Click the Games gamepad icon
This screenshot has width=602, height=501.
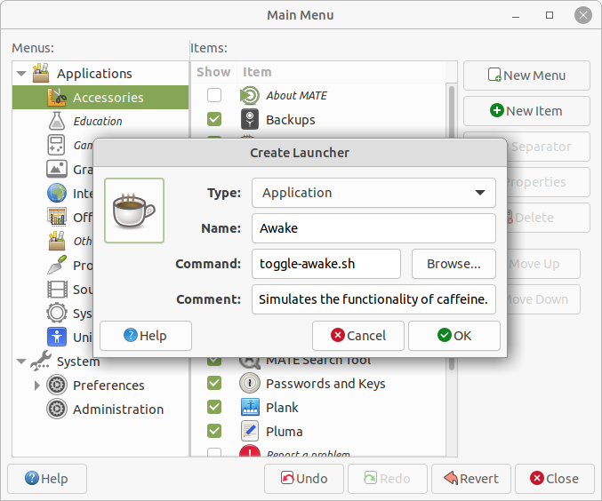(x=56, y=145)
